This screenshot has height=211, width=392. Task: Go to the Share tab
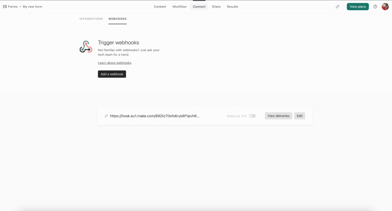[x=216, y=6]
